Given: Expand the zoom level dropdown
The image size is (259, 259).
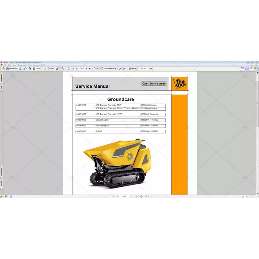Looking at the screenshot, I should (86, 68).
